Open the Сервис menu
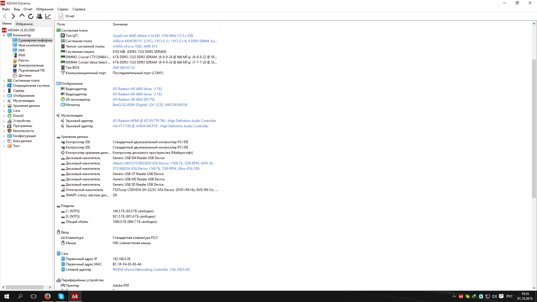This screenshot has height=302, width=537. [x=63, y=9]
